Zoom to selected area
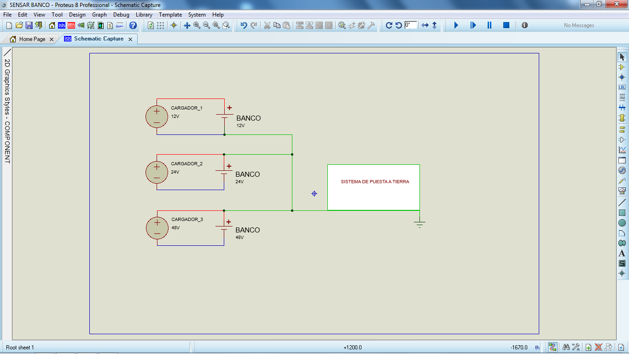The image size is (629, 354). (x=226, y=25)
